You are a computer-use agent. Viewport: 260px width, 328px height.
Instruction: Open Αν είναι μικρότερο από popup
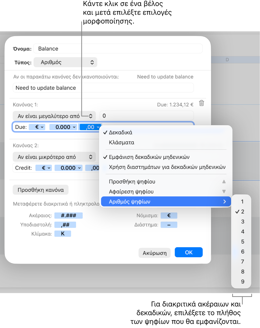54,157
